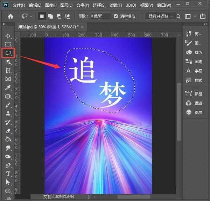The width and height of the screenshot is (210, 201).
Task: Choose the Eraser tool
Action: coord(8,131)
